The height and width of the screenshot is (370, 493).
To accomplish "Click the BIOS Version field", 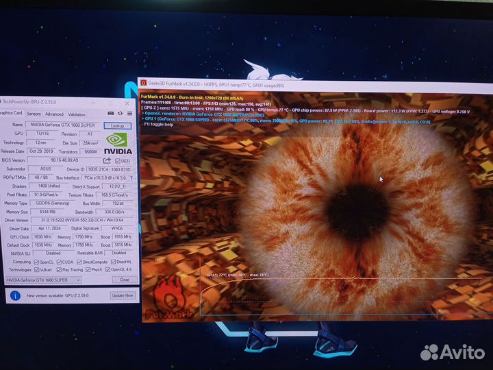I will [x=64, y=160].
